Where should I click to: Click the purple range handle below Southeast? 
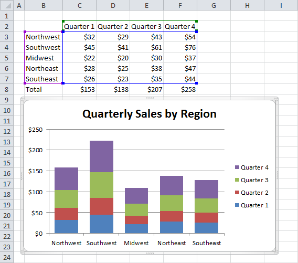click(x=25, y=83)
